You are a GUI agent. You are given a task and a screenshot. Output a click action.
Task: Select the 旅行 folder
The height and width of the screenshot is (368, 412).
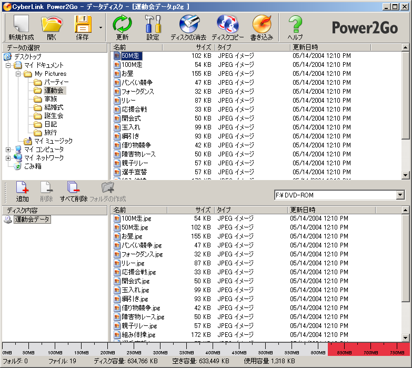click(x=51, y=133)
